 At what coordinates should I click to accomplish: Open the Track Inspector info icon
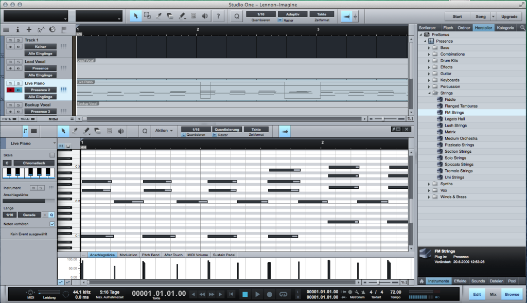pos(18,30)
